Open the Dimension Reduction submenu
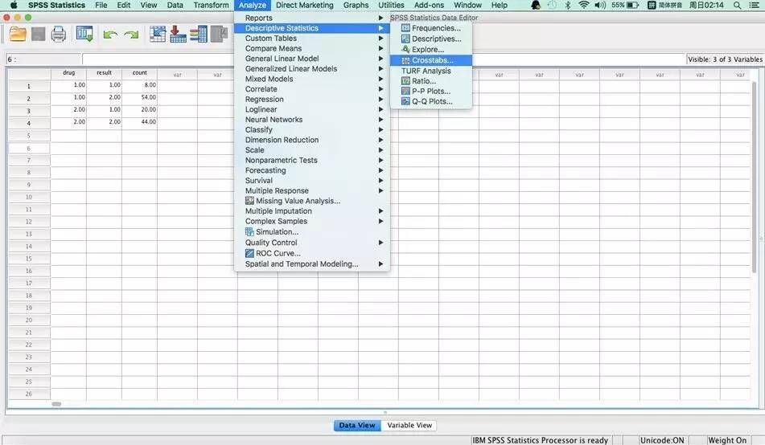Image resolution: width=765 pixels, height=445 pixels. click(312, 140)
